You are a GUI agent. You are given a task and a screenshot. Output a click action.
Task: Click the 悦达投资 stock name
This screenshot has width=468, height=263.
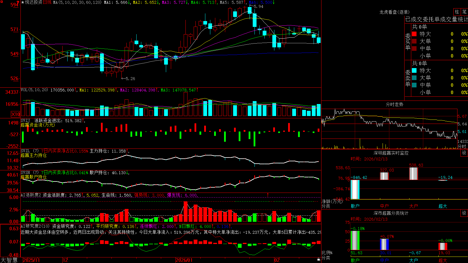point(34,2)
